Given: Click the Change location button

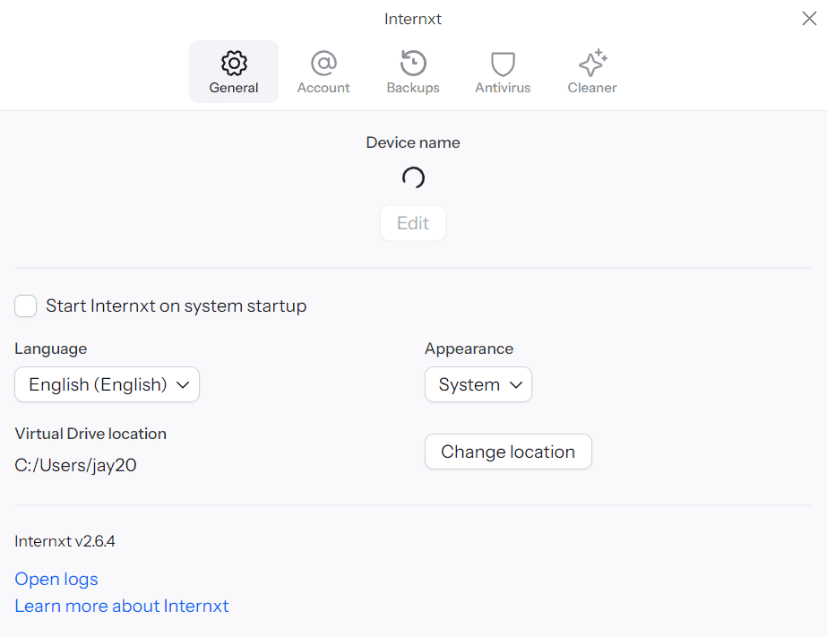Looking at the screenshot, I should point(508,452).
